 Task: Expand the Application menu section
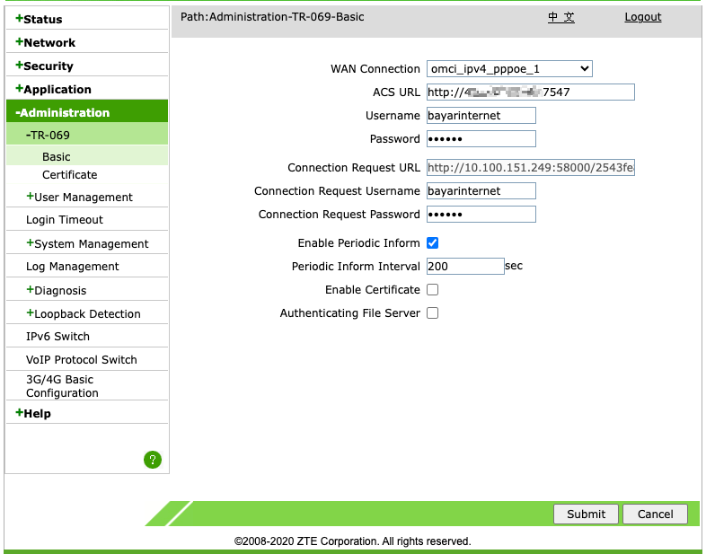[x=57, y=89]
